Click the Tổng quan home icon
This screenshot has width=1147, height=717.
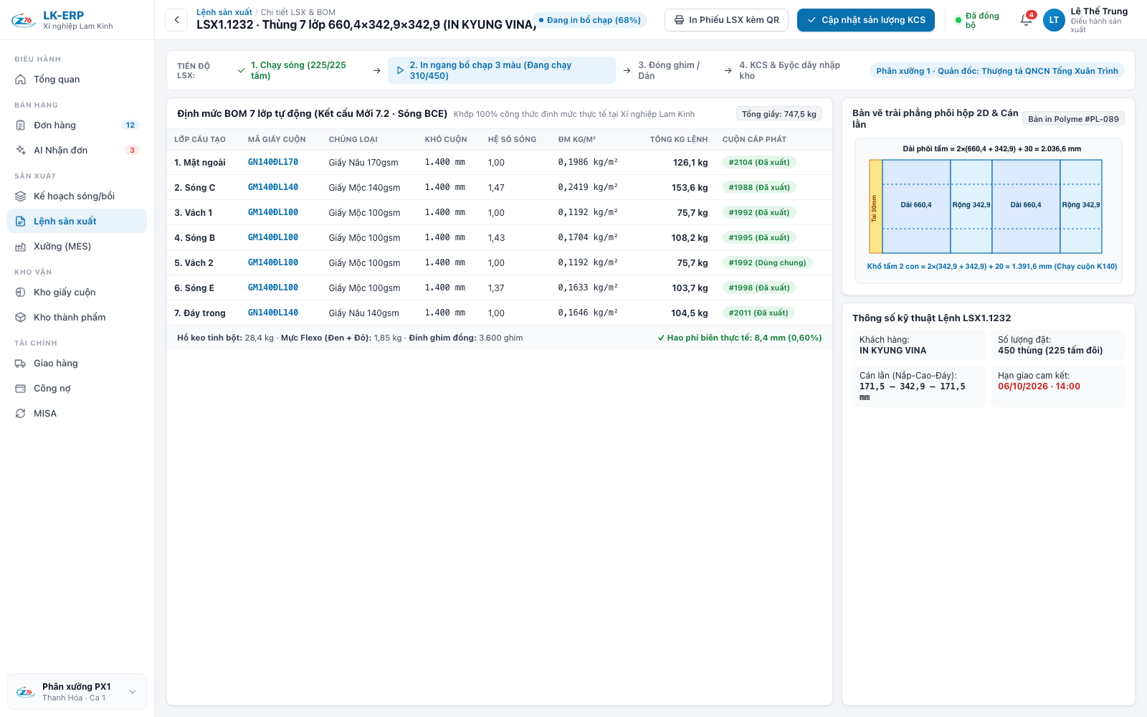coord(21,80)
